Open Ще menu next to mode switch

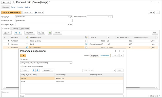[115, 56]
